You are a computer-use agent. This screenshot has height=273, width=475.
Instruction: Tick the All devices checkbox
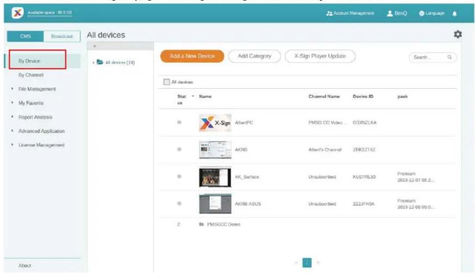[x=166, y=82]
